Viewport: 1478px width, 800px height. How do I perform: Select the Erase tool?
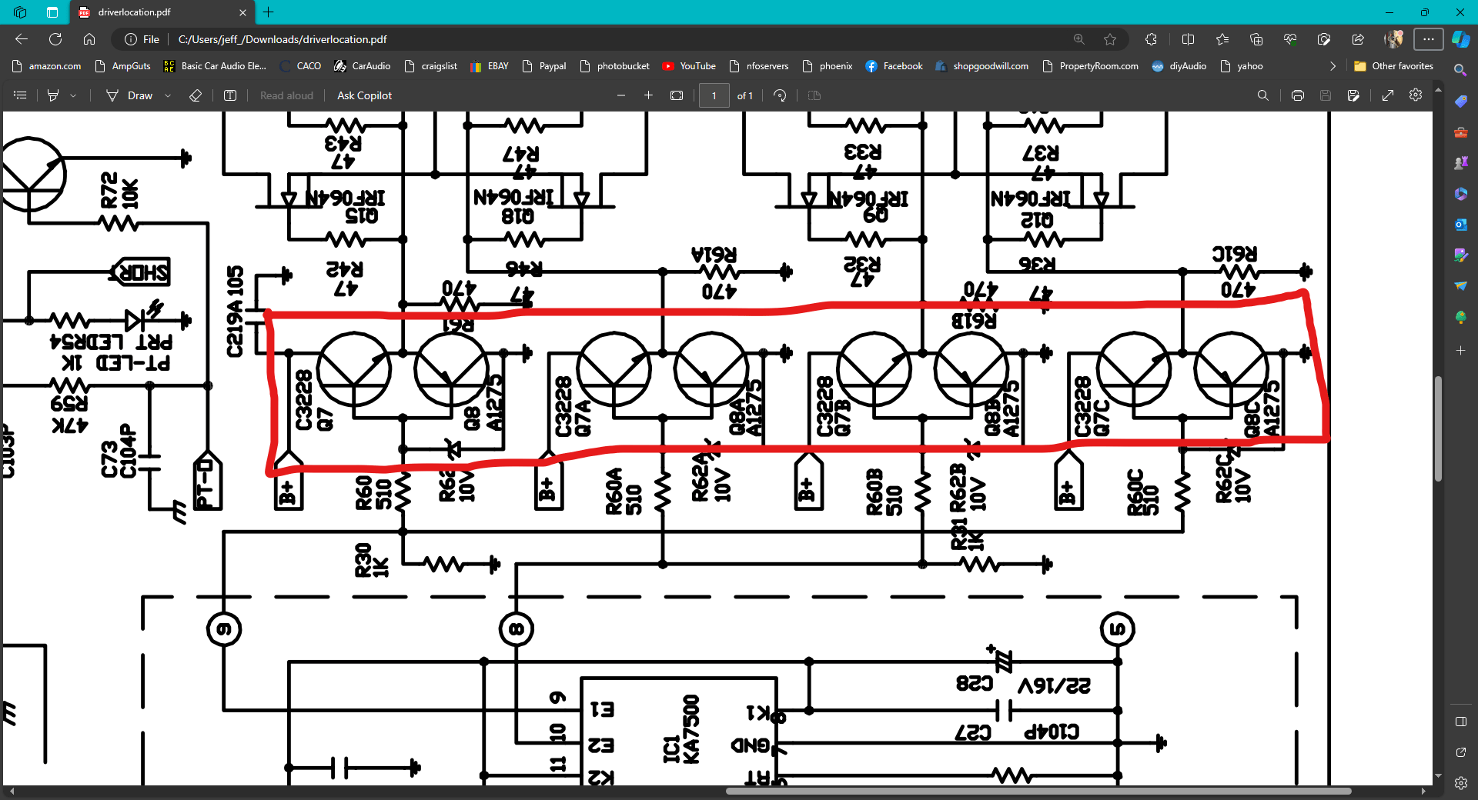tap(196, 95)
